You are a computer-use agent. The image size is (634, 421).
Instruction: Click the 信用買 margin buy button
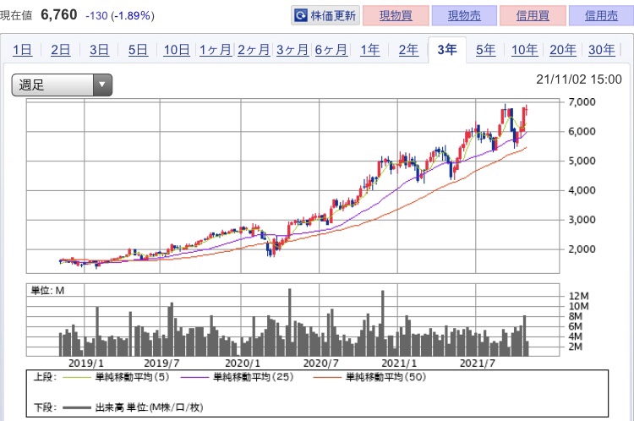pyautogui.click(x=533, y=15)
